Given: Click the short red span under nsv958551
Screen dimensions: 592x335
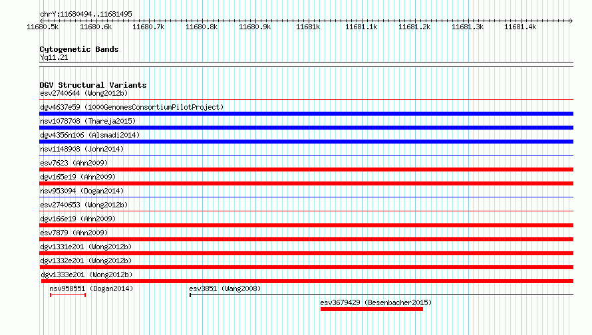Looking at the screenshot, I should pos(68,295).
